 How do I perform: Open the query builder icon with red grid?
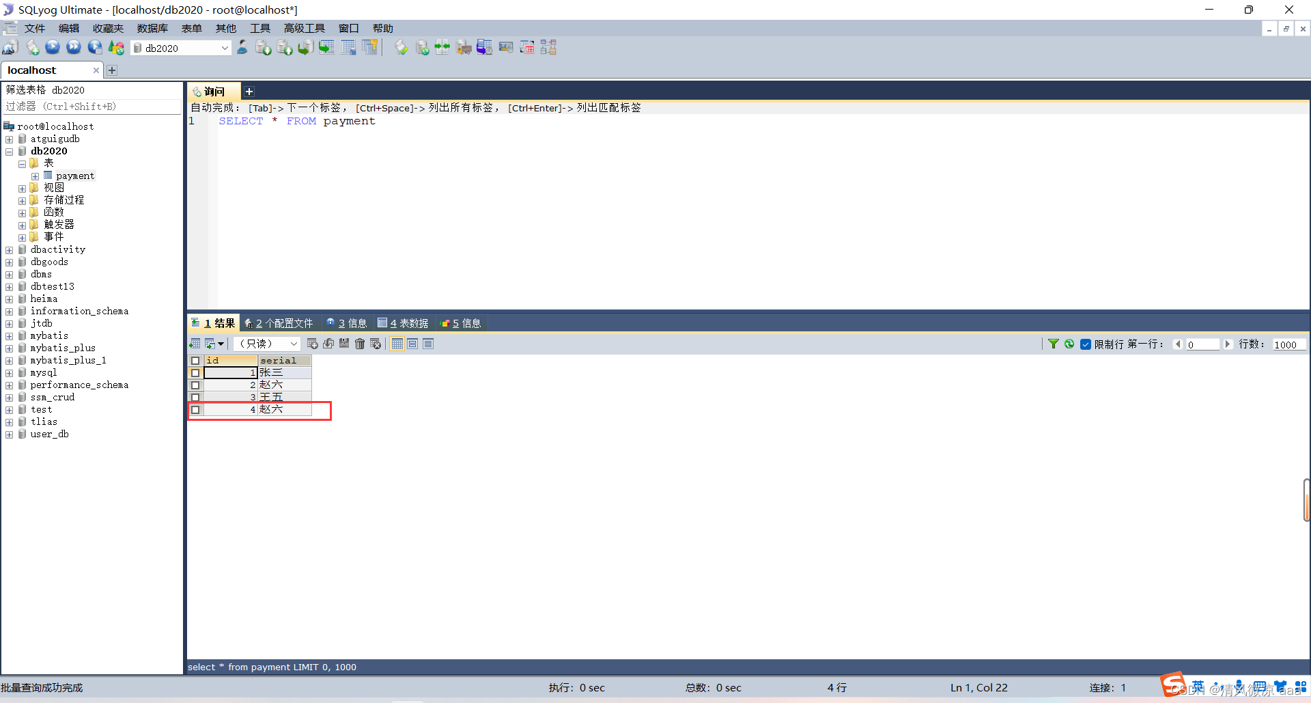pos(527,47)
